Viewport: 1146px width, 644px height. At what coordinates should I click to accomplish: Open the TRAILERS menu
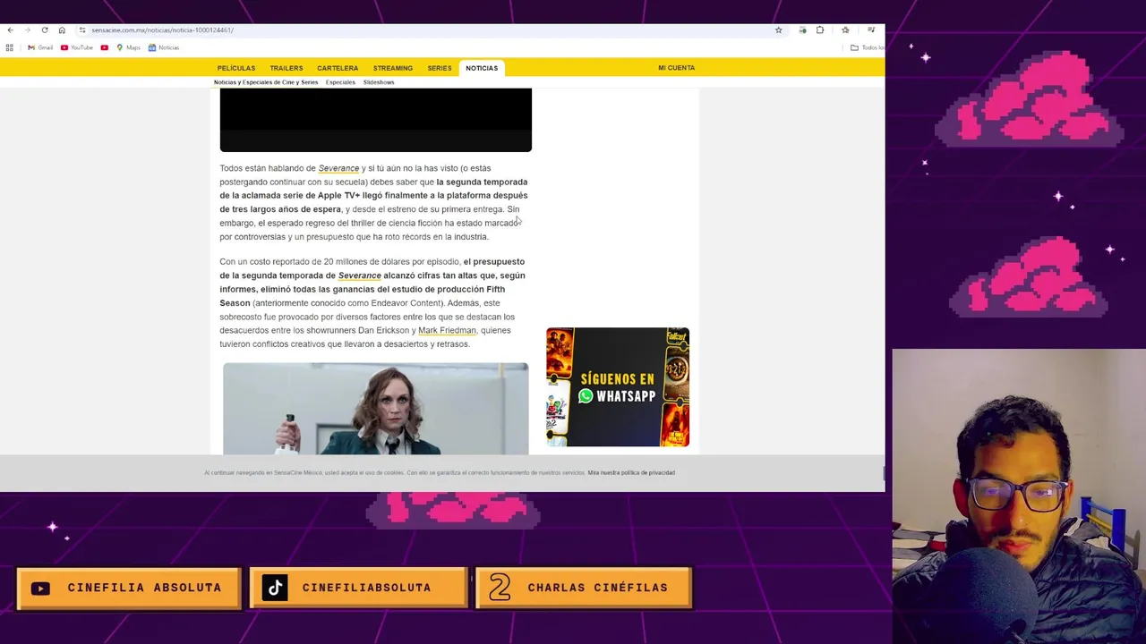[286, 68]
